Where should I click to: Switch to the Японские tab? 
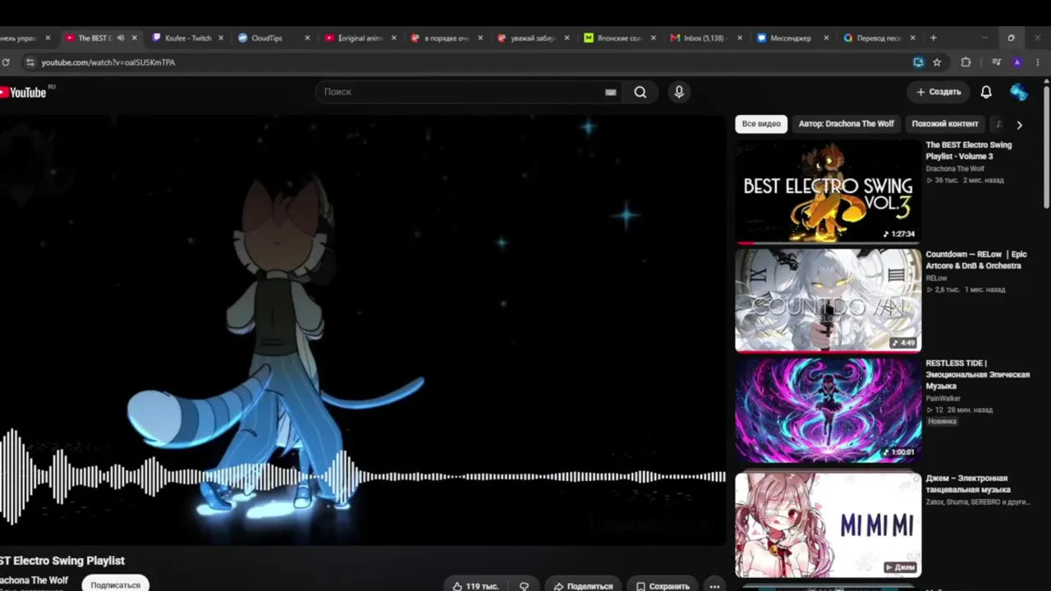pos(620,38)
